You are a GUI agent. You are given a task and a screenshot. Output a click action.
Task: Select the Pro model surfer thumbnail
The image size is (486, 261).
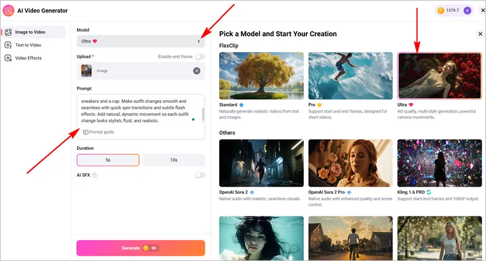tap(350, 76)
